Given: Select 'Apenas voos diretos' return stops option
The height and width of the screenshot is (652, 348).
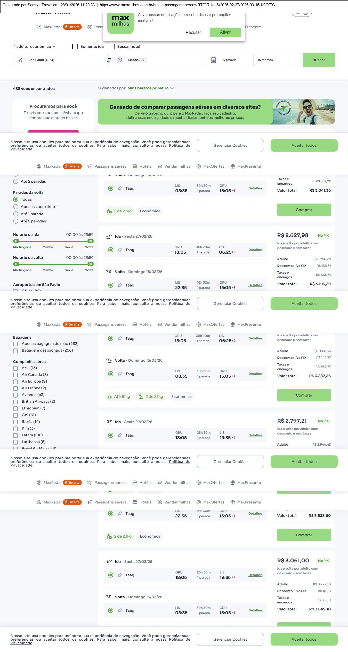Looking at the screenshot, I should (16, 207).
